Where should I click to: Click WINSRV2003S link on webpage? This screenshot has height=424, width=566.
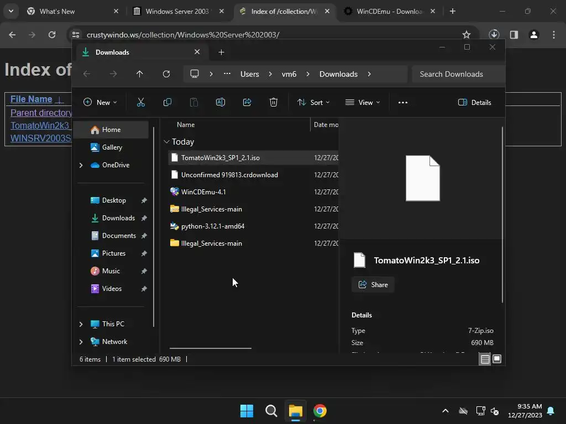coord(41,138)
